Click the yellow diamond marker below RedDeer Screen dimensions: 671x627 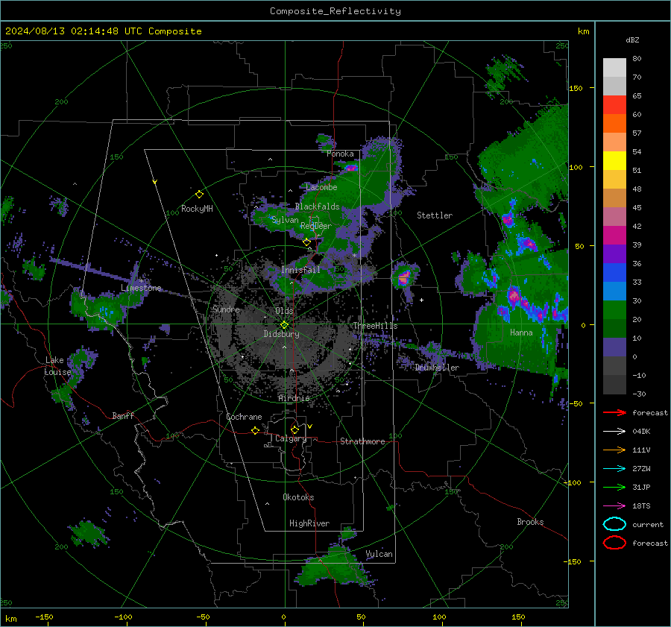point(306,242)
